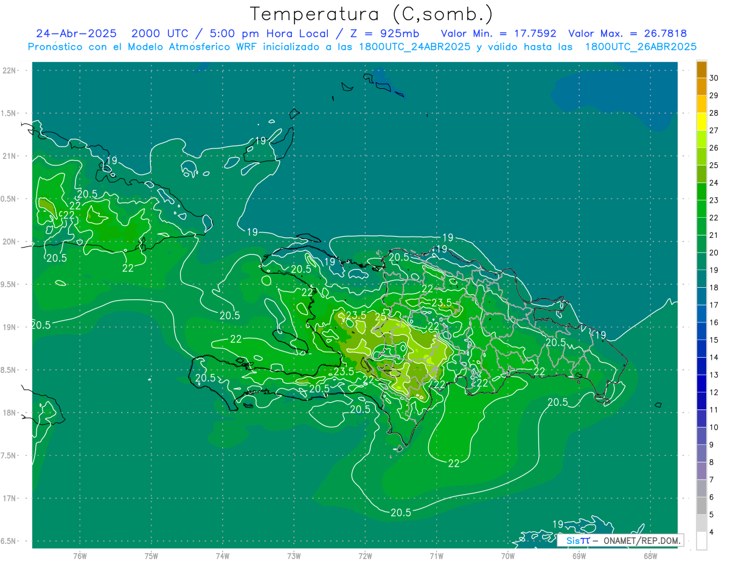The width and height of the screenshot is (730, 564).
Task: Click the "25" contour label on the map
Action: (381, 316)
